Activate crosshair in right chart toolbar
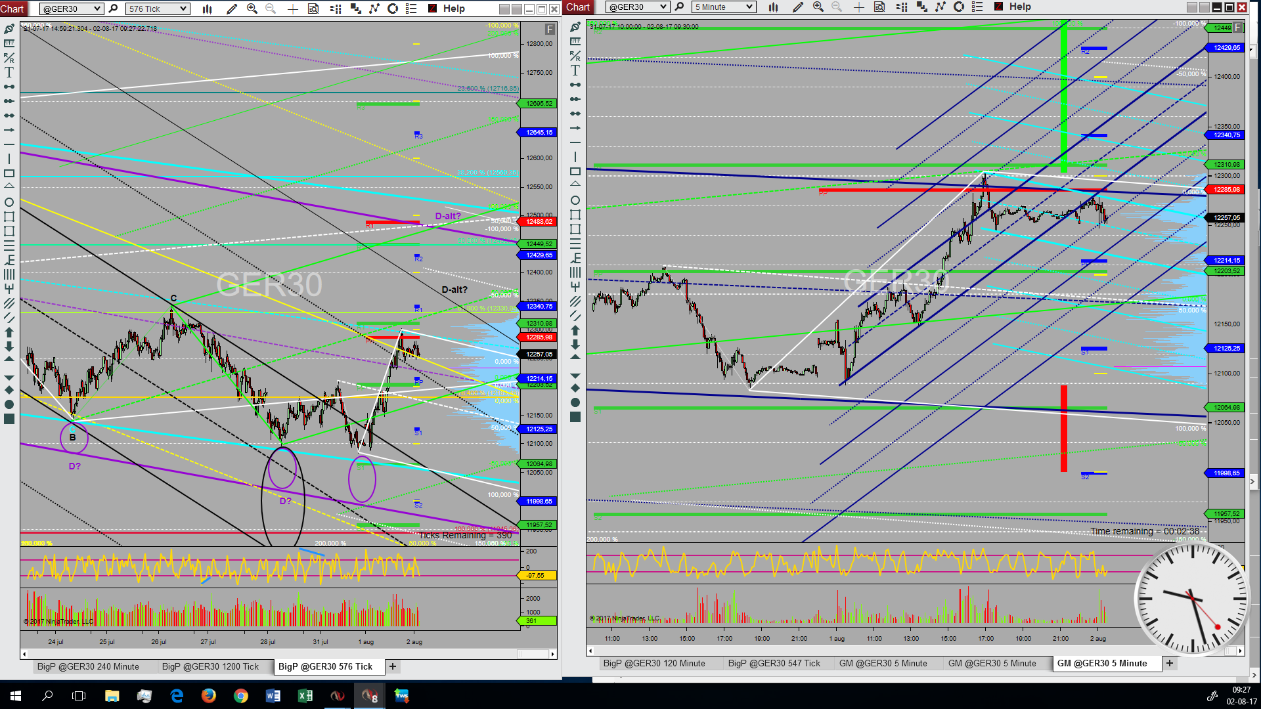This screenshot has width=1261, height=709. 859,7
